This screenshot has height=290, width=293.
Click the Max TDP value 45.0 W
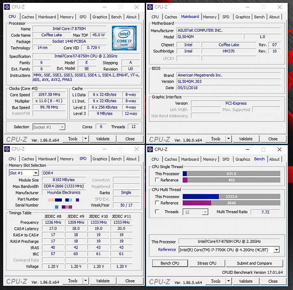(x=98, y=35)
